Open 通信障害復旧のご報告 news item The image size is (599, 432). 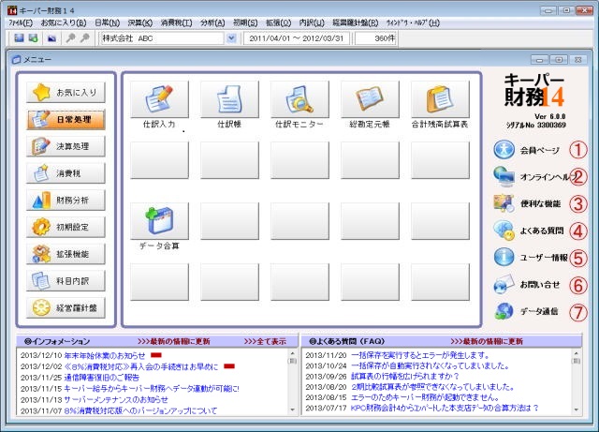point(101,378)
